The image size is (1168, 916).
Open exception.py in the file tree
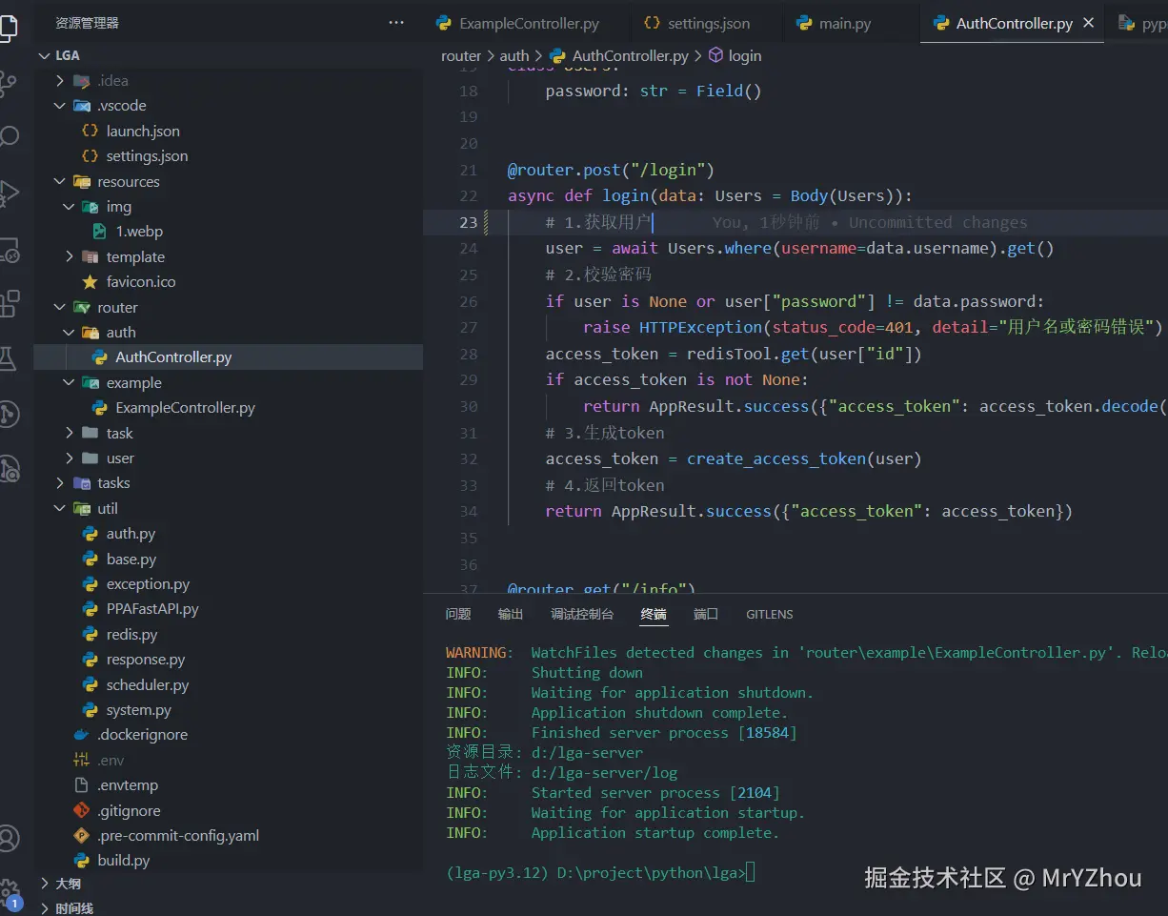click(148, 583)
